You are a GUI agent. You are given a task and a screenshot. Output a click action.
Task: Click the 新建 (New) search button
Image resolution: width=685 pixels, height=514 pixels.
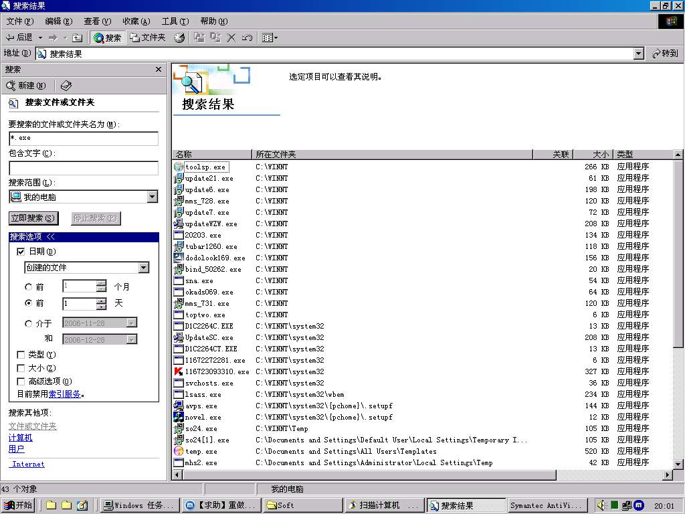click(26, 86)
